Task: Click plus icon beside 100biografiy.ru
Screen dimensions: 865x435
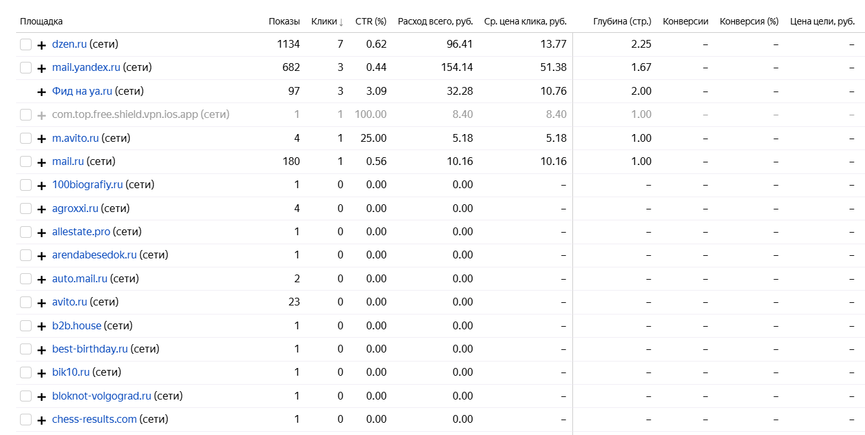Action: (42, 186)
